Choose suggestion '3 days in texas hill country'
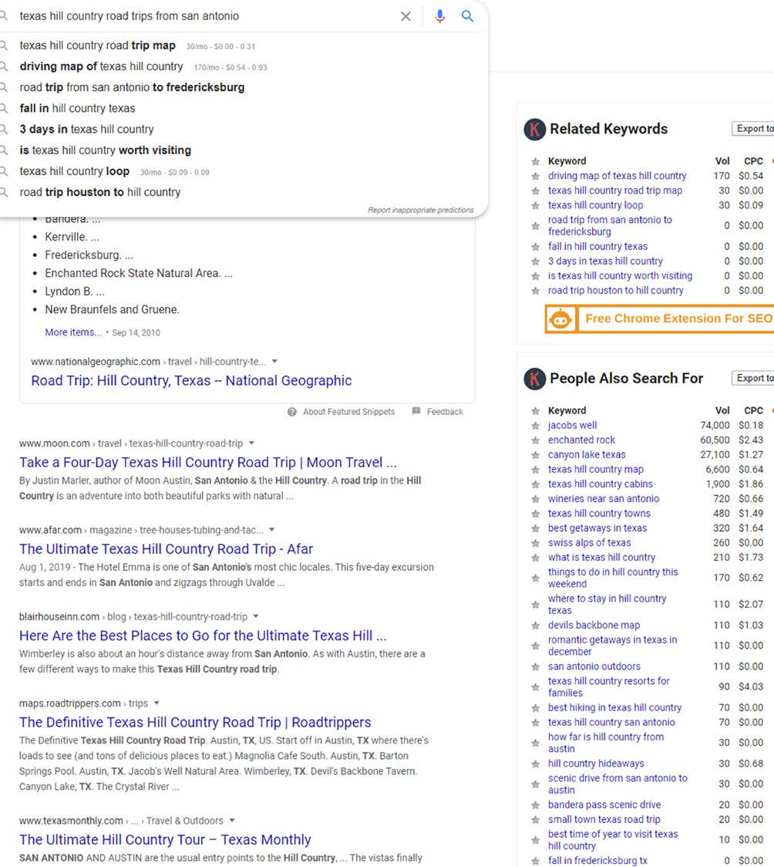Screen dimensions: 774x867 [x=86, y=130]
